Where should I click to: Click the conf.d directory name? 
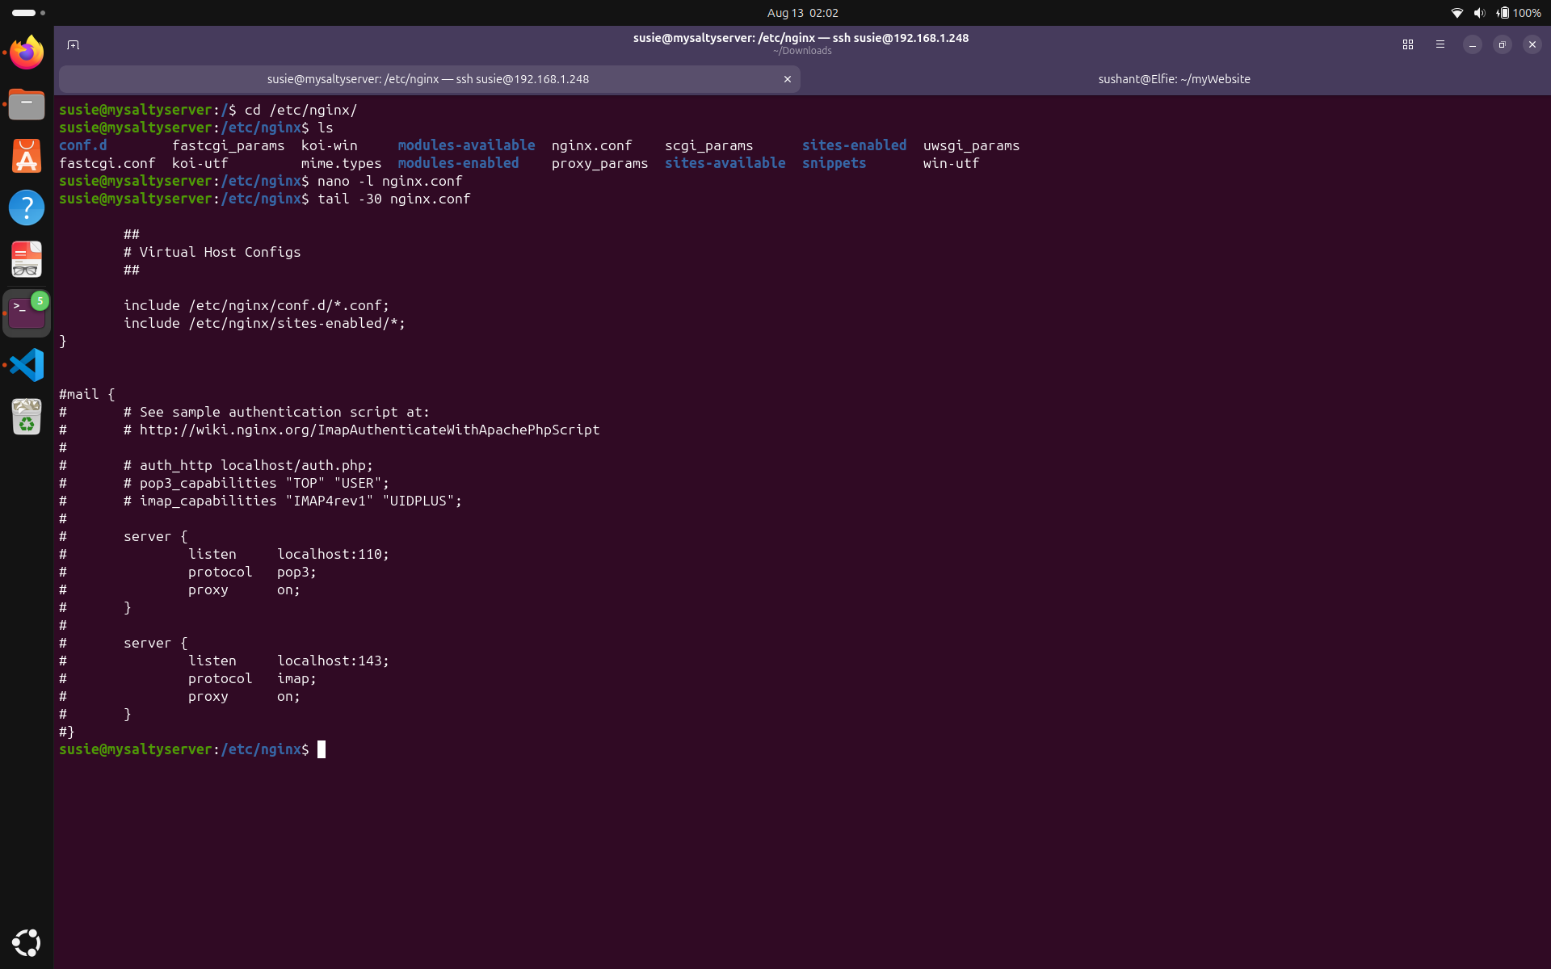[83, 145]
